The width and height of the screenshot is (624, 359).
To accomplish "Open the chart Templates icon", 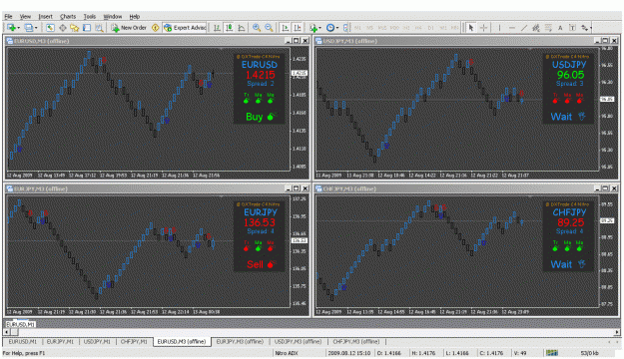I will point(345,28).
